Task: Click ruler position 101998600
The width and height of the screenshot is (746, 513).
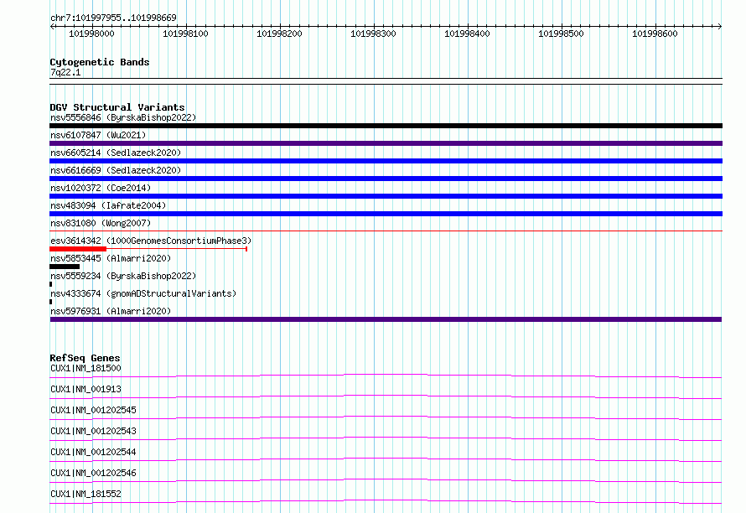Action: [x=655, y=34]
